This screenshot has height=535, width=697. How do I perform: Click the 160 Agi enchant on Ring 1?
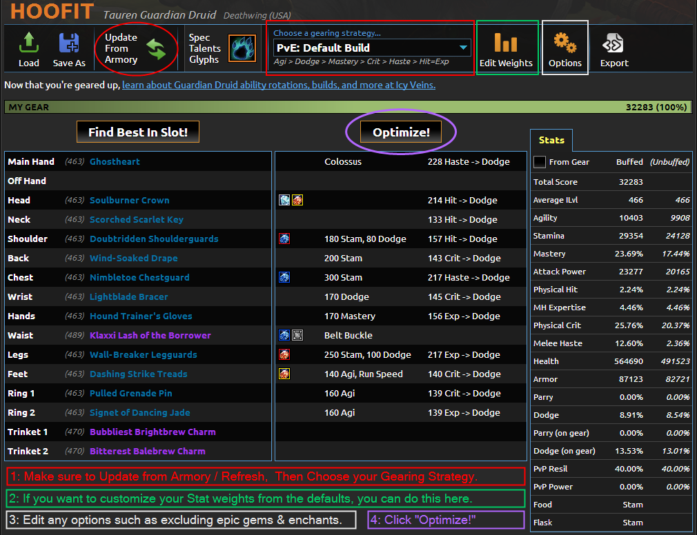pyautogui.click(x=340, y=394)
